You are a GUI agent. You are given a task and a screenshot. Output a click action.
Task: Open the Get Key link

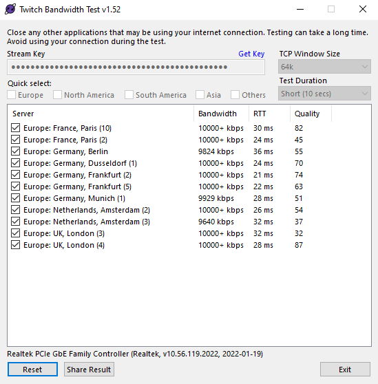[251, 54]
